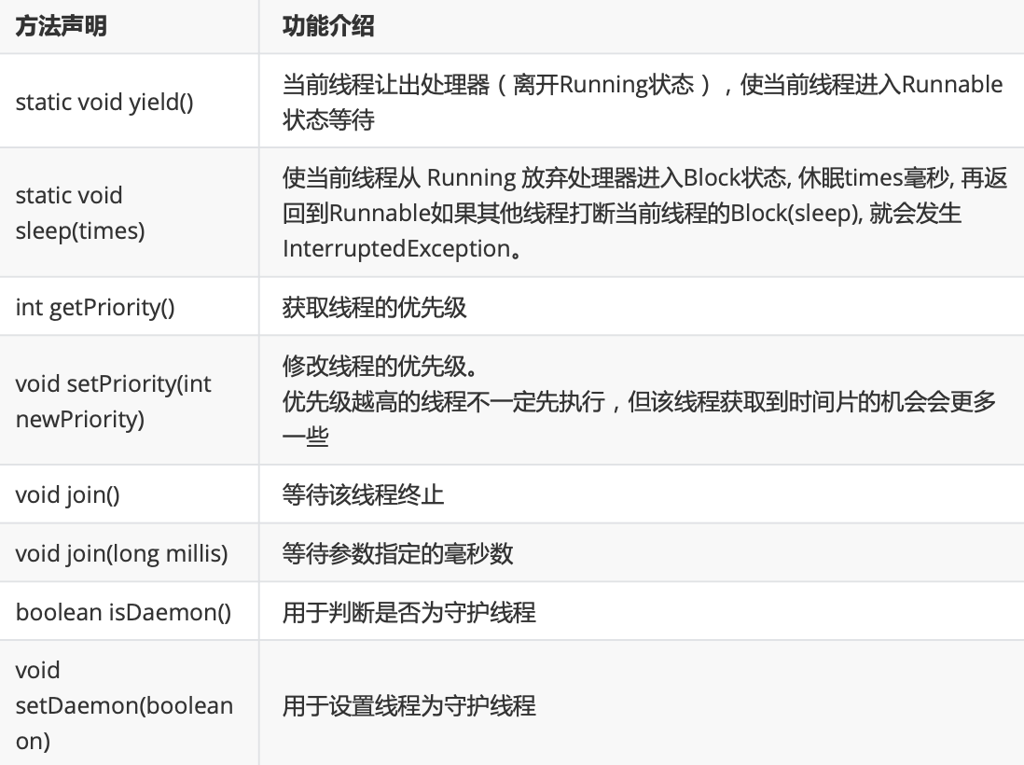Click the void join(long millis) cell
Screen dimensions: 1024x765
[130, 552]
